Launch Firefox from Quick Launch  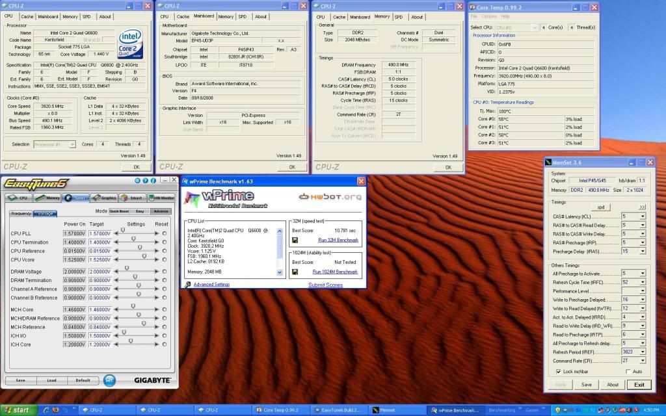pos(56,410)
